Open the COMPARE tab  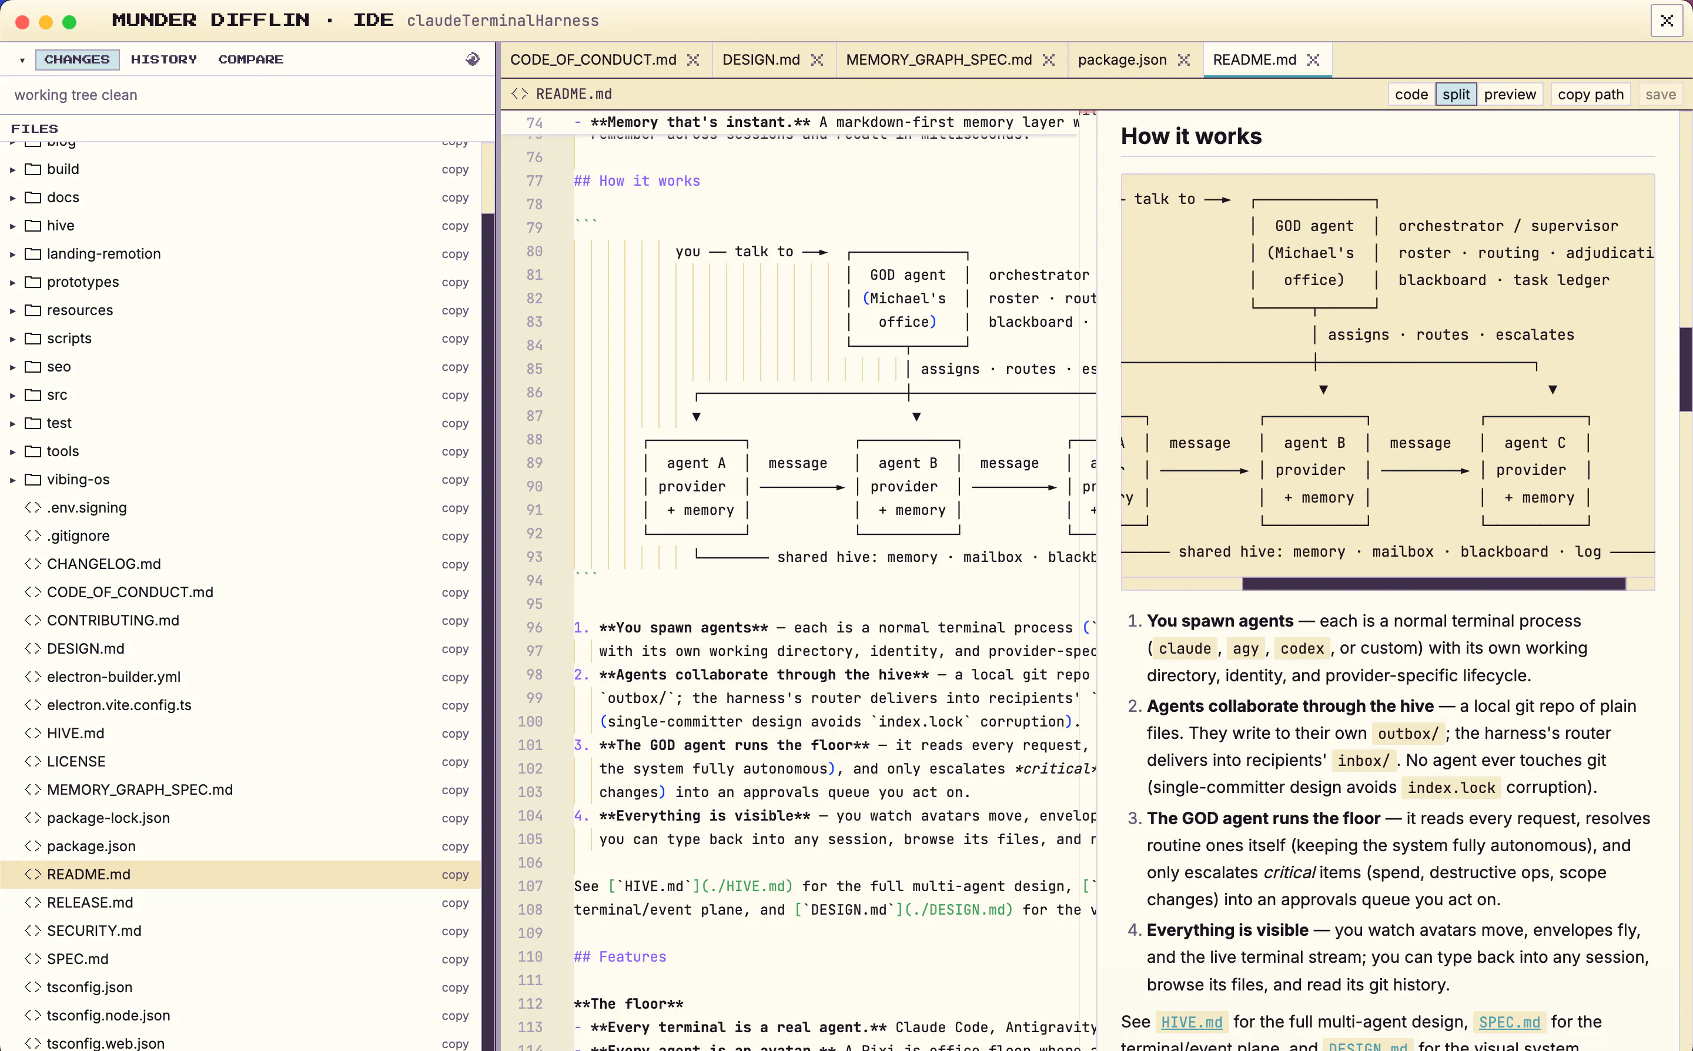[251, 59]
